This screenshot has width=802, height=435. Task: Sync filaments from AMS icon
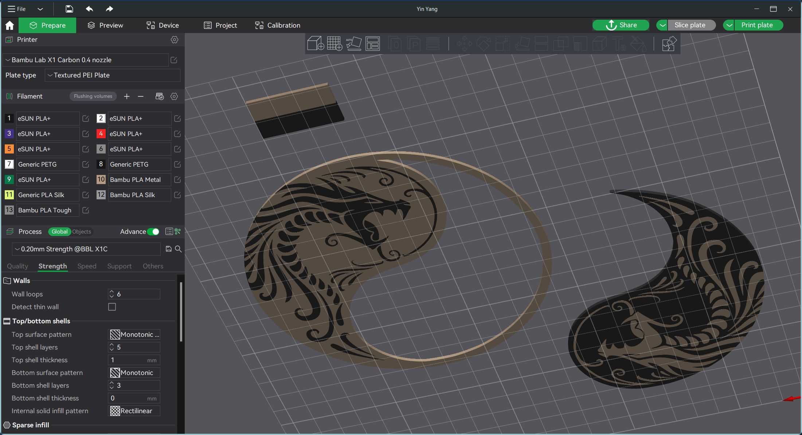pyautogui.click(x=160, y=96)
